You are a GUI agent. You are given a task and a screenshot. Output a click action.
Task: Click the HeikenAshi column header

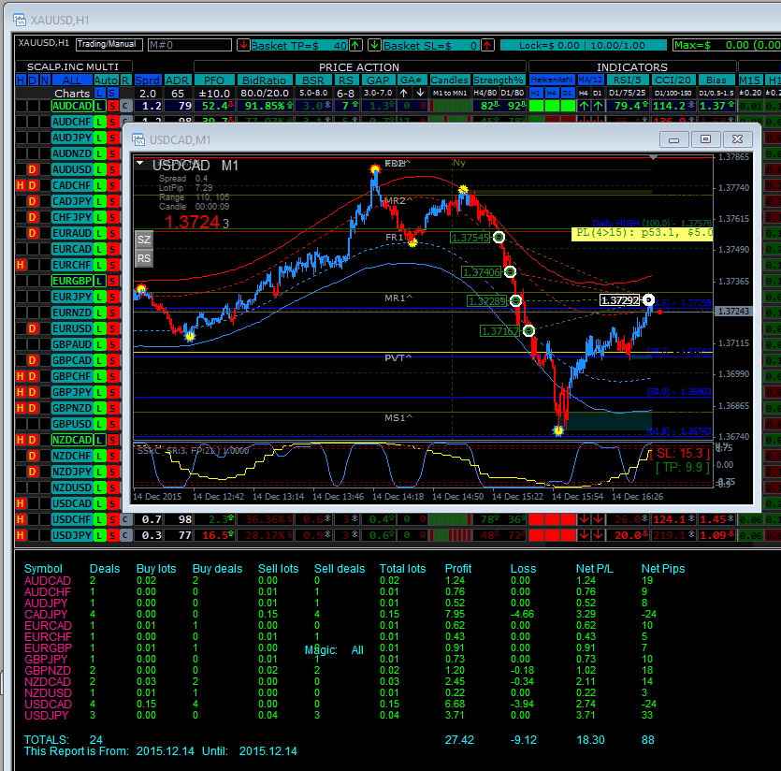click(552, 80)
